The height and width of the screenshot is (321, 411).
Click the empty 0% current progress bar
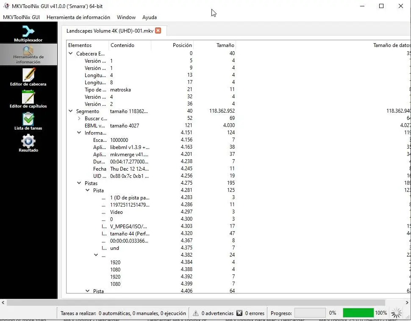point(310,313)
